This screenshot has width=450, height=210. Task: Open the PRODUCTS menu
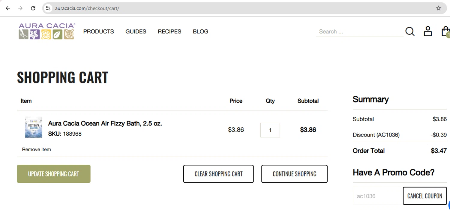pyautogui.click(x=99, y=31)
